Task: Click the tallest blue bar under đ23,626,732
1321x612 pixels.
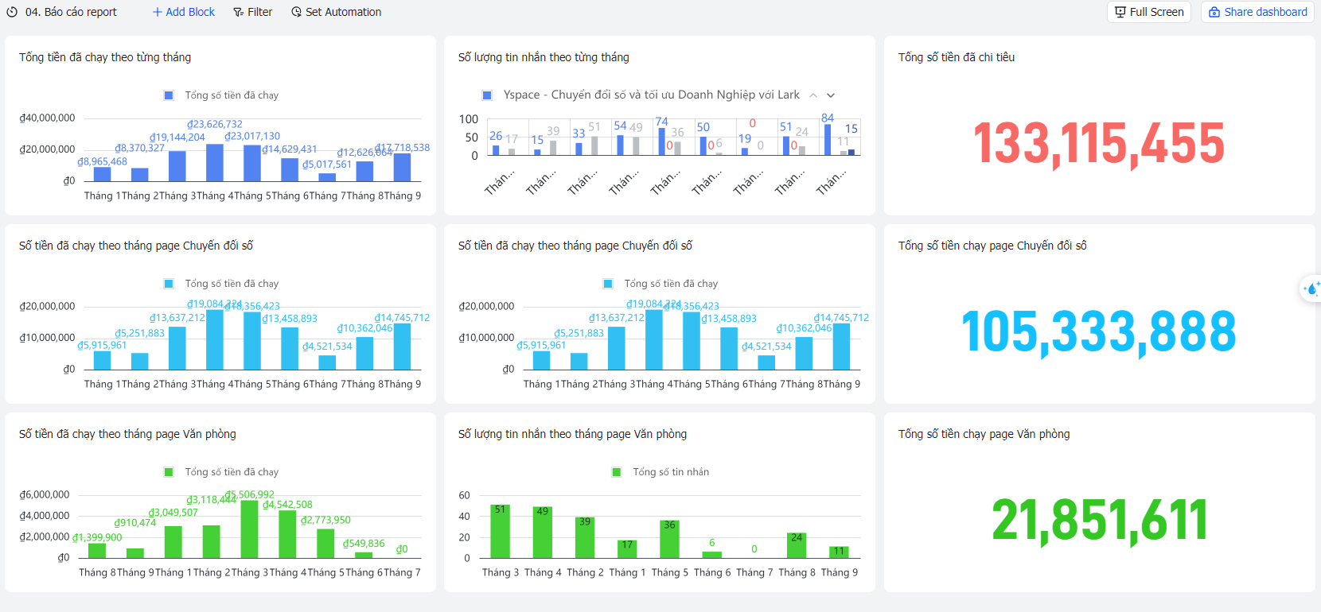Action: (215, 162)
